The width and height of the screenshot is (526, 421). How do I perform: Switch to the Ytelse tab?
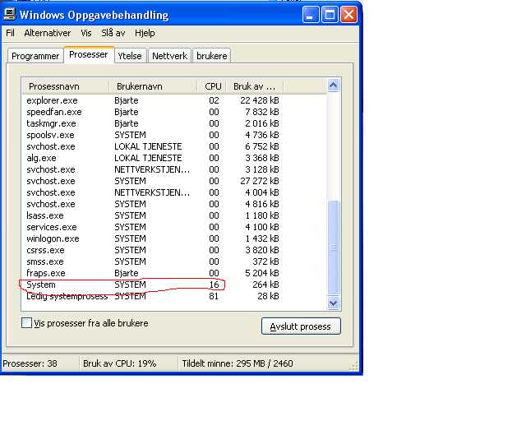pos(130,56)
